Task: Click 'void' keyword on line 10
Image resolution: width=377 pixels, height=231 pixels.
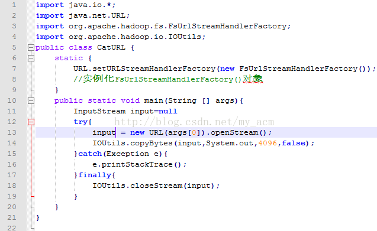Action: [x=130, y=100]
